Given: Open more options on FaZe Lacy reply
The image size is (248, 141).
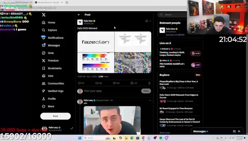Looking at the screenshot, I should coord(150,100).
